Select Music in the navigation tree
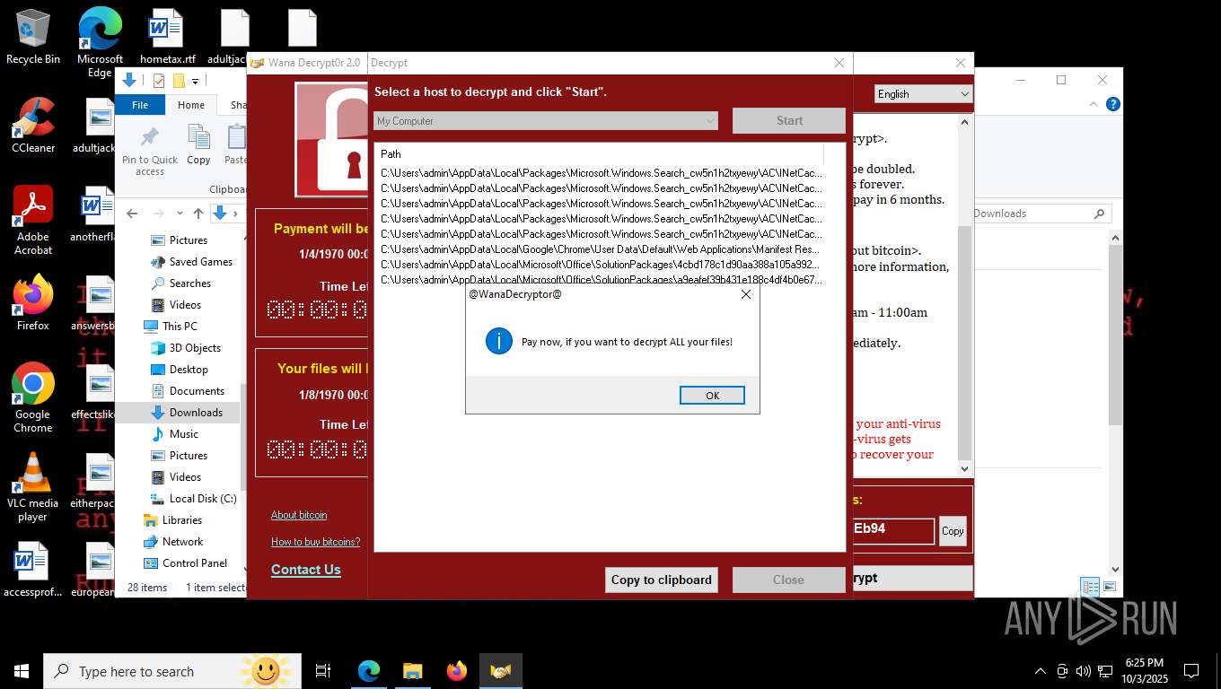1221x689 pixels. 184,434
